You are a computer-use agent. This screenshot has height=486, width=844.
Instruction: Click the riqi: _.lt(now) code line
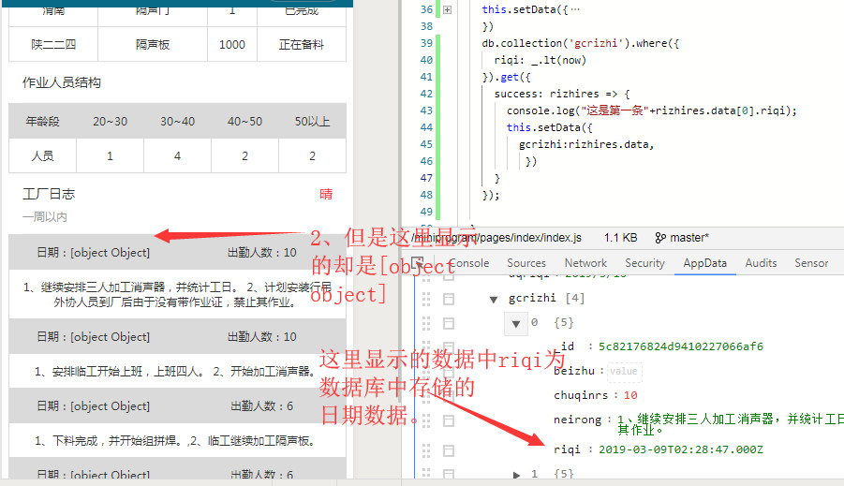540,60
